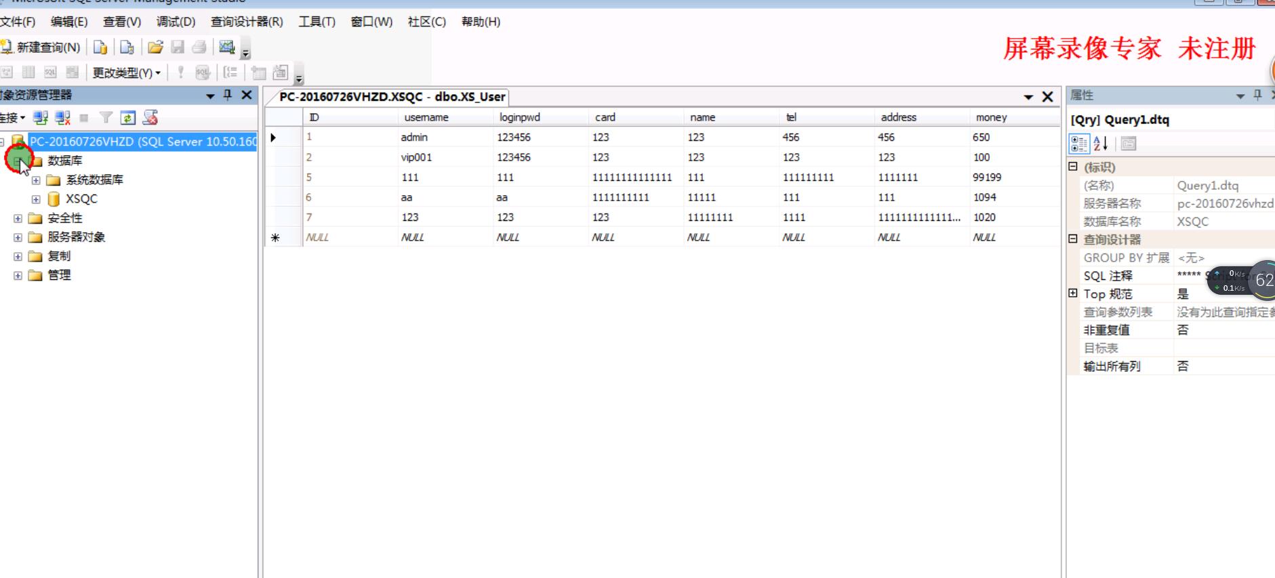Open the active documents list dropdown arrow
This screenshot has height=578, width=1275.
click(x=1028, y=98)
